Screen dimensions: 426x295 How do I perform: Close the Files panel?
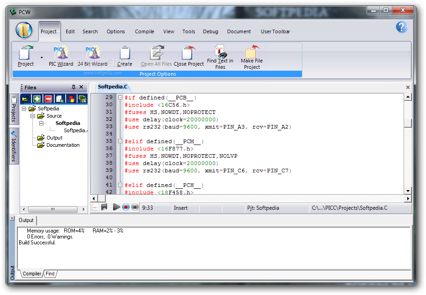pos(81,87)
